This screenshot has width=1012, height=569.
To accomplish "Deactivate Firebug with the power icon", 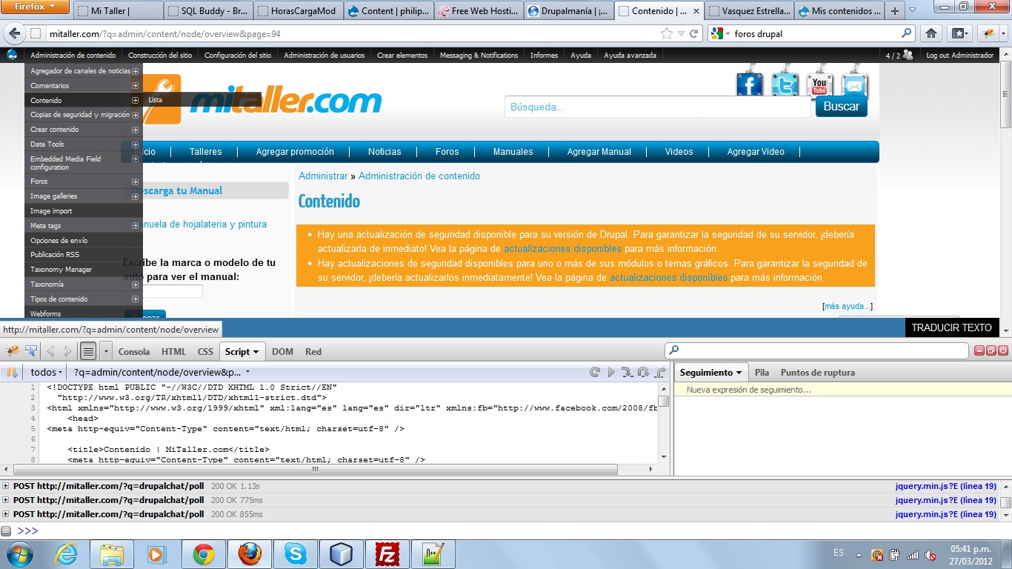I will coord(1003,350).
